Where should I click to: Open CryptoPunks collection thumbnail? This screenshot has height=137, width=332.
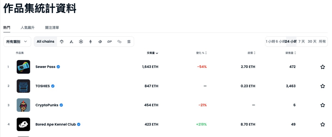point(23,105)
